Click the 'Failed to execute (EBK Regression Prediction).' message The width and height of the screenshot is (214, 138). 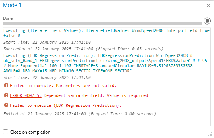pyautogui.click(x=65, y=105)
